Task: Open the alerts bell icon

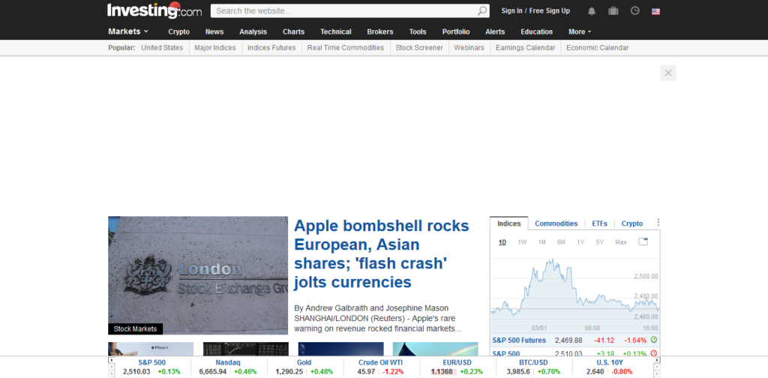Action: point(592,10)
